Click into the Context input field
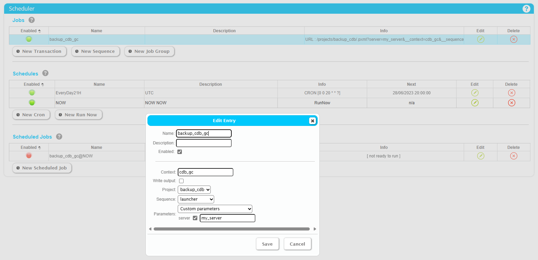The width and height of the screenshot is (538, 260). [x=205, y=172]
